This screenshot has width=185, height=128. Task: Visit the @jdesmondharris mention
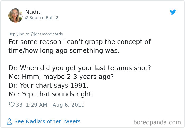coord(47,34)
